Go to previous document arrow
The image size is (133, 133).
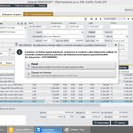tap(100, 19)
